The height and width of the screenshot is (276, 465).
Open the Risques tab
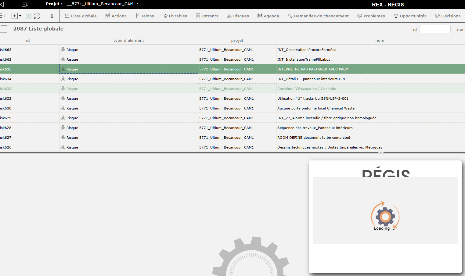[x=238, y=16]
